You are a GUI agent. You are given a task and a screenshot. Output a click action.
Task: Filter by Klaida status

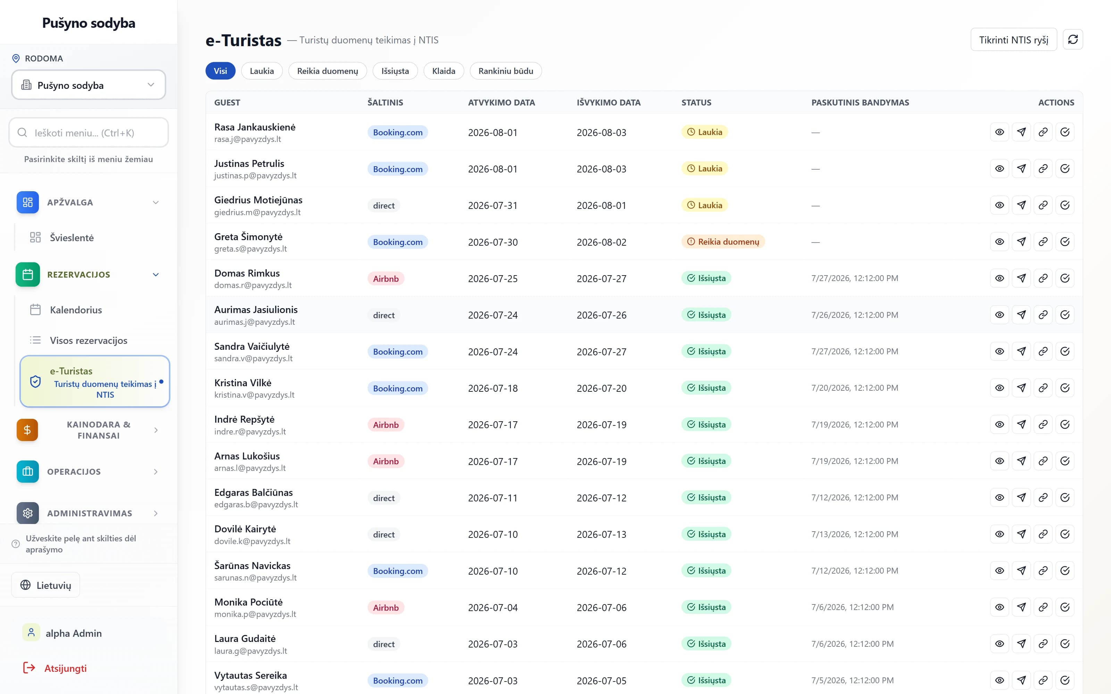click(443, 71)
